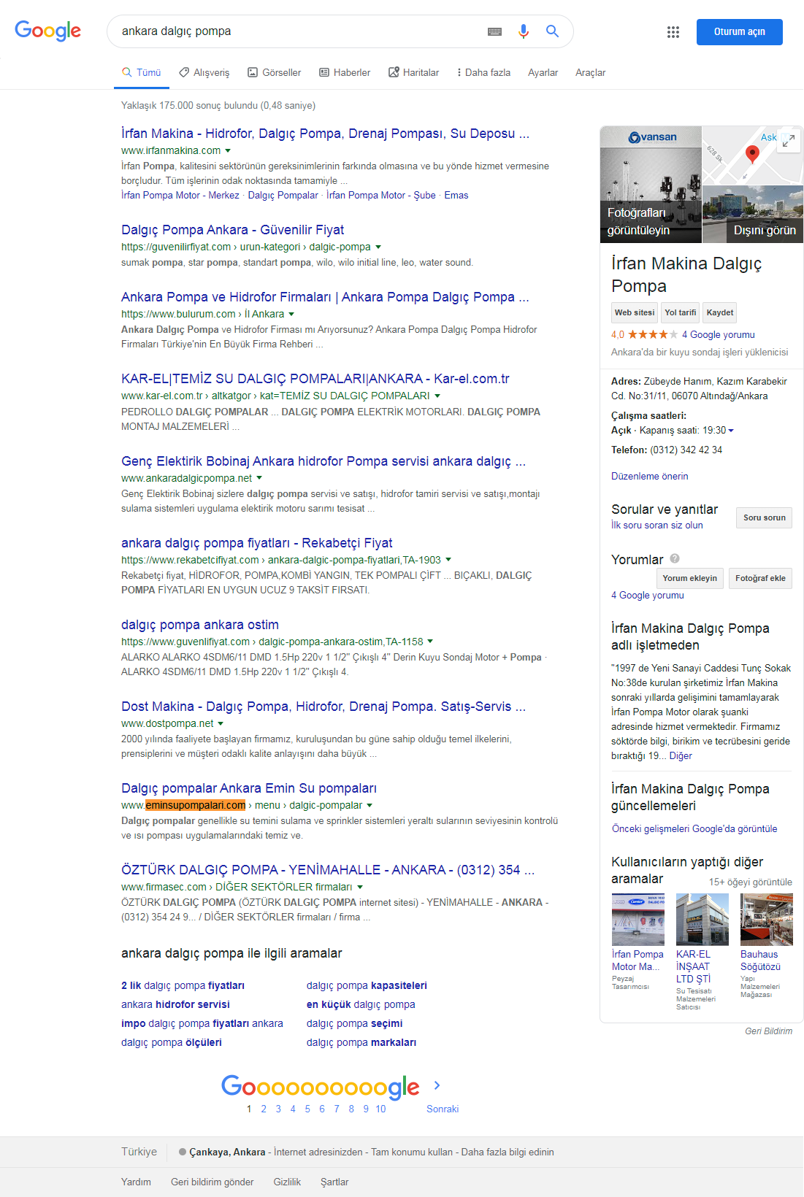This screenshot has width=804, height=1197.
Task: Click the Kaydet button
Action: 720,312
